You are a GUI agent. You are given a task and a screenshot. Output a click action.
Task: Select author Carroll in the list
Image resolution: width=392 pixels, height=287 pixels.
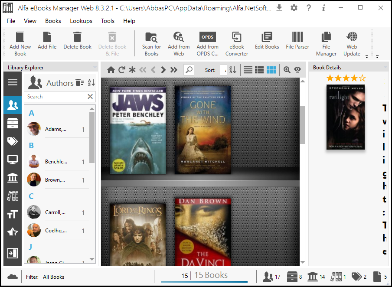click(58, 212)
